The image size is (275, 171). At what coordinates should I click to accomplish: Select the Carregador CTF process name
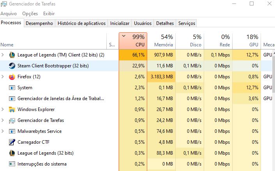click(33, 142)
